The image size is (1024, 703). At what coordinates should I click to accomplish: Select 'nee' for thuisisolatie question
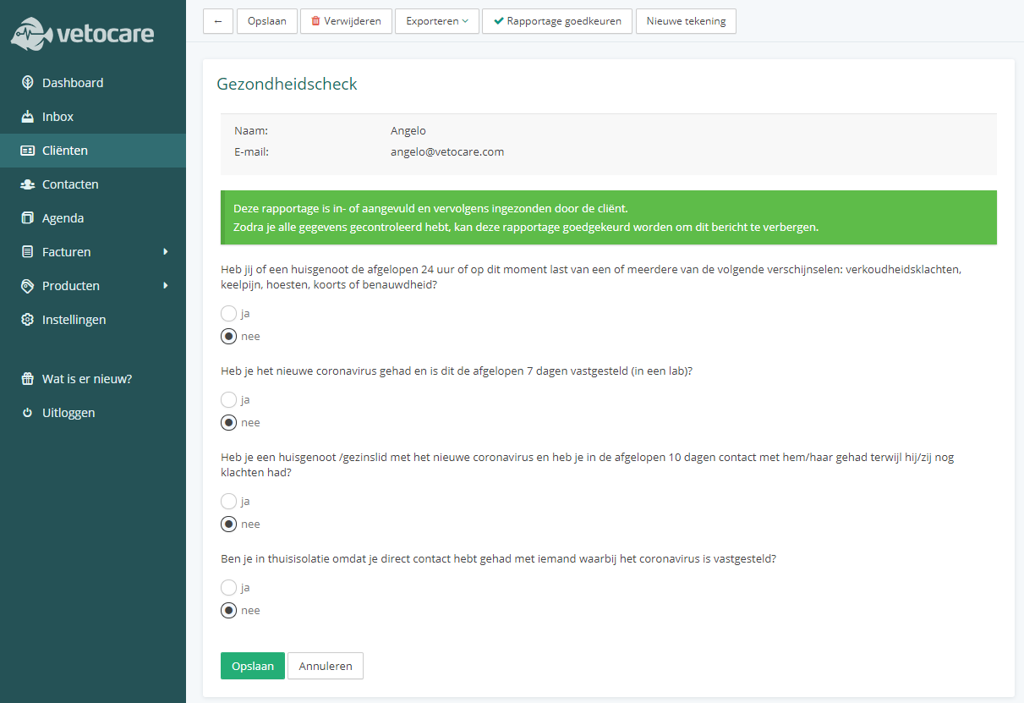[x=228, y=610]
